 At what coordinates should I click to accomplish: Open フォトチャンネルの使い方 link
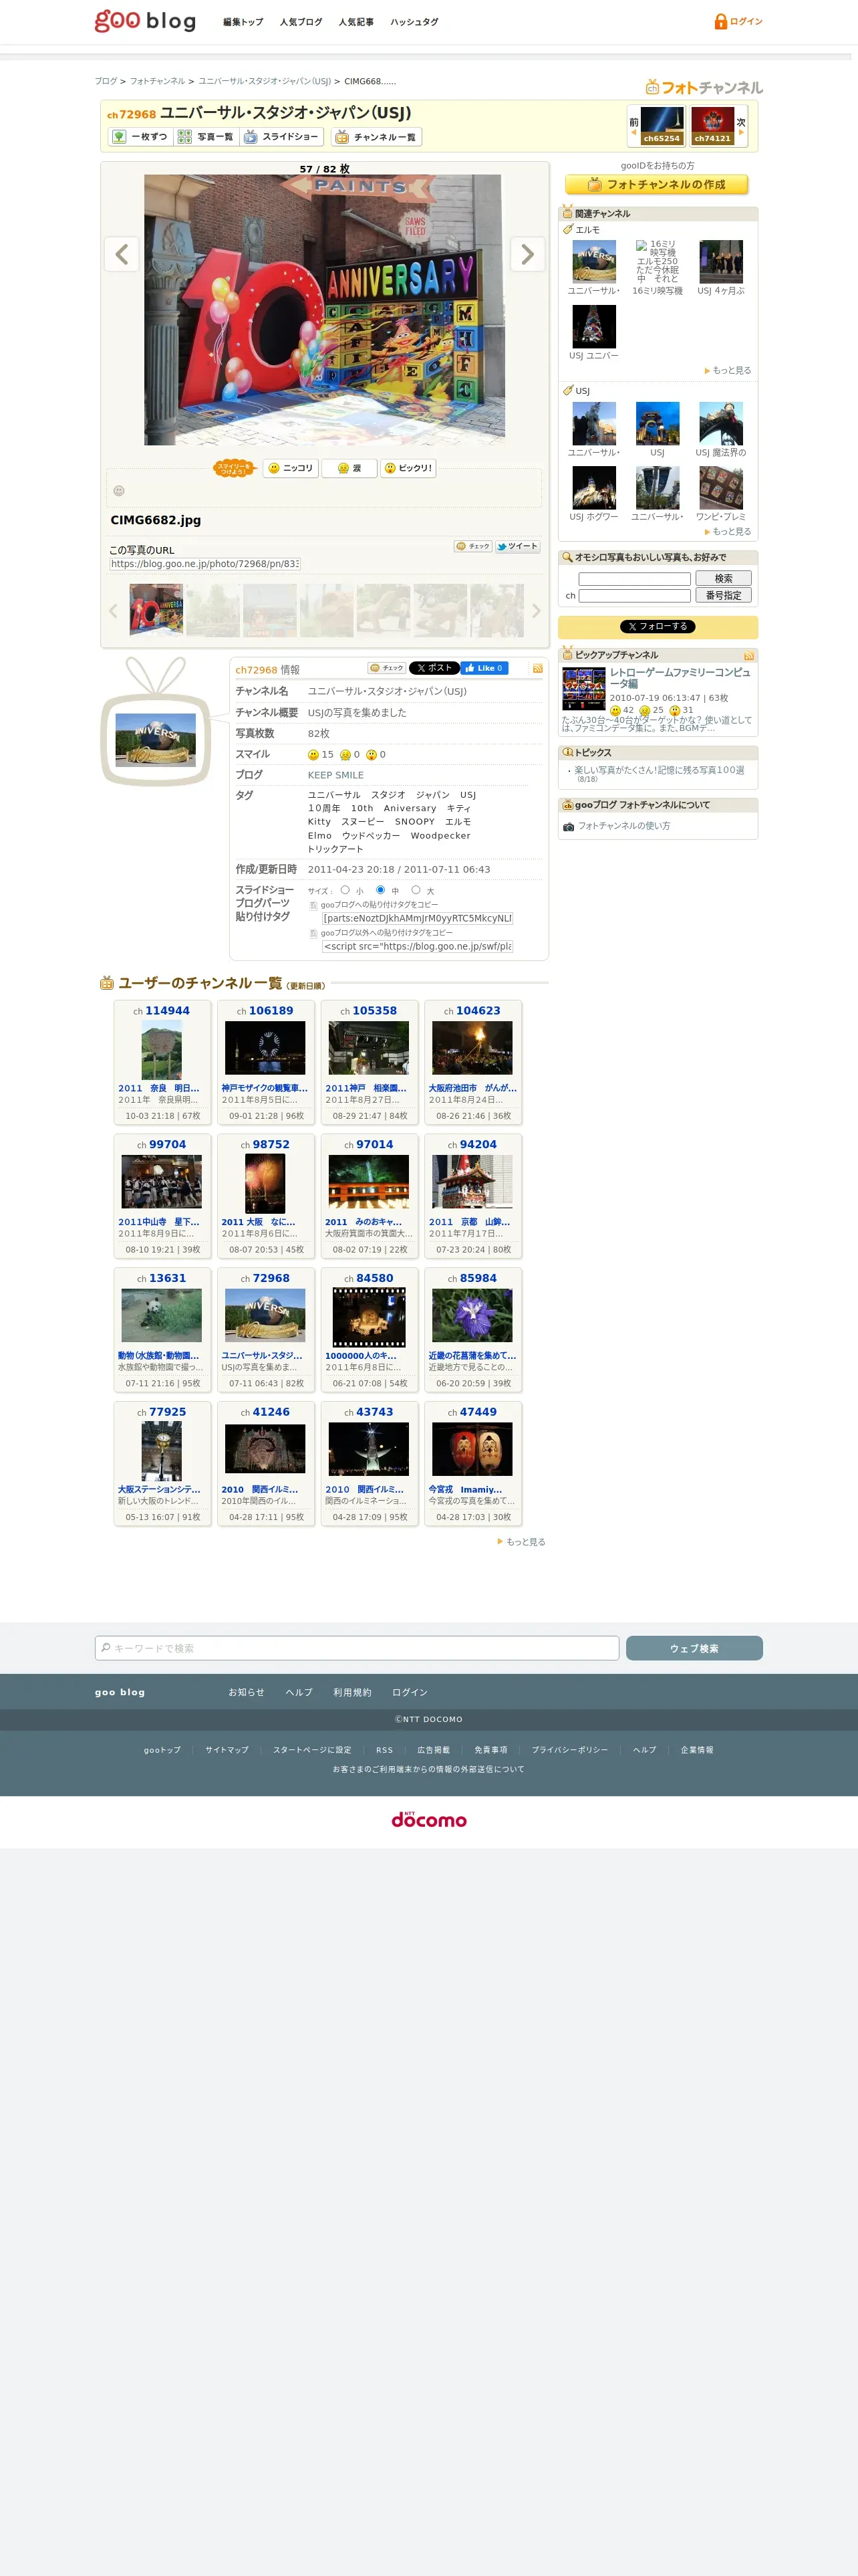(x=623, y=826)
